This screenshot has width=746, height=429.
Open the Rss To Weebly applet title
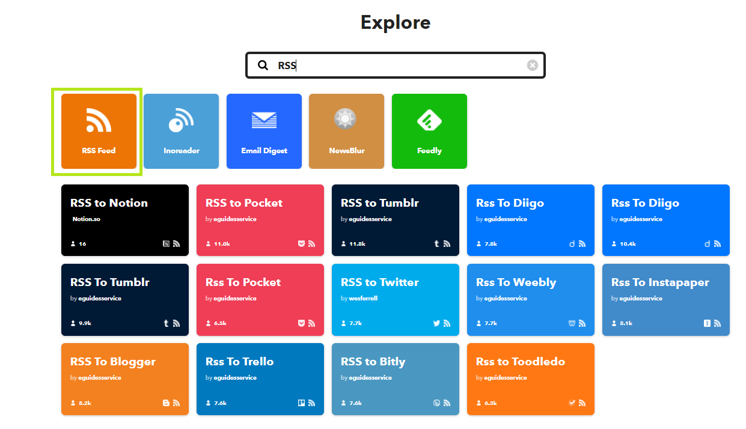tap(516, 282)
